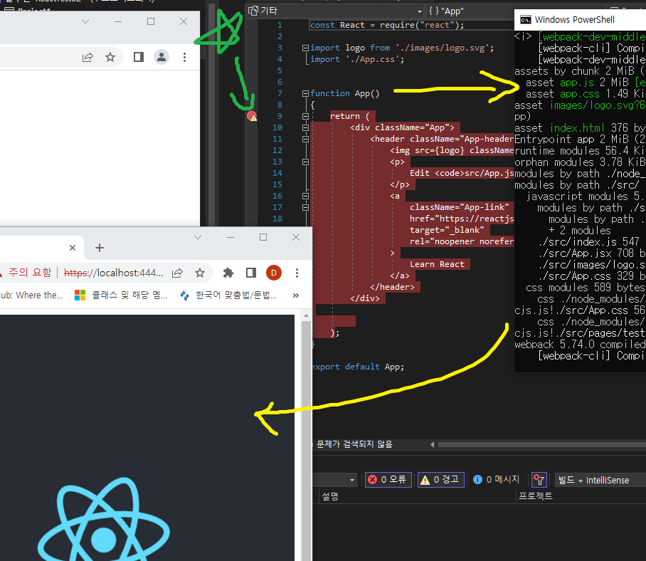Click the localhost address bar URL
The height and width of the screenshot is (561, 646).
(114, 273)
